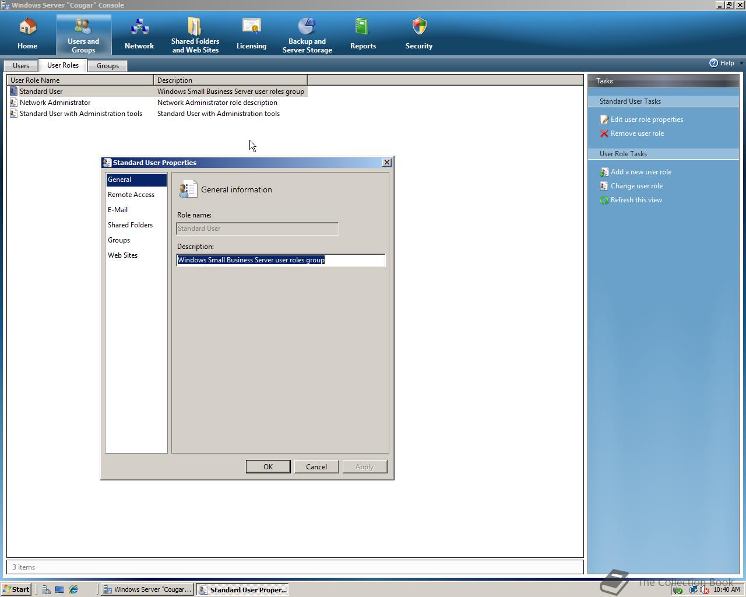Click Apply in Standard User Properties
This screenshot has height=597, width=746.
point(365,466)
